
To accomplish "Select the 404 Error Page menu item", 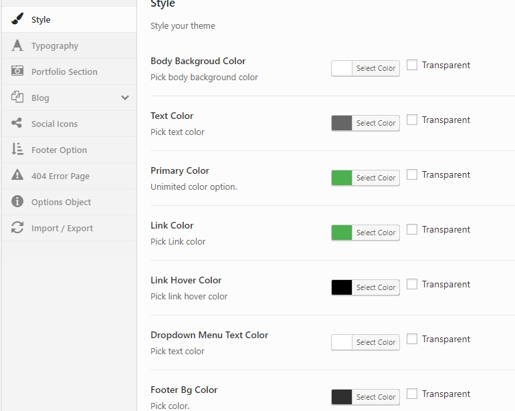I will pyautogui.click(x=70, y=176).
